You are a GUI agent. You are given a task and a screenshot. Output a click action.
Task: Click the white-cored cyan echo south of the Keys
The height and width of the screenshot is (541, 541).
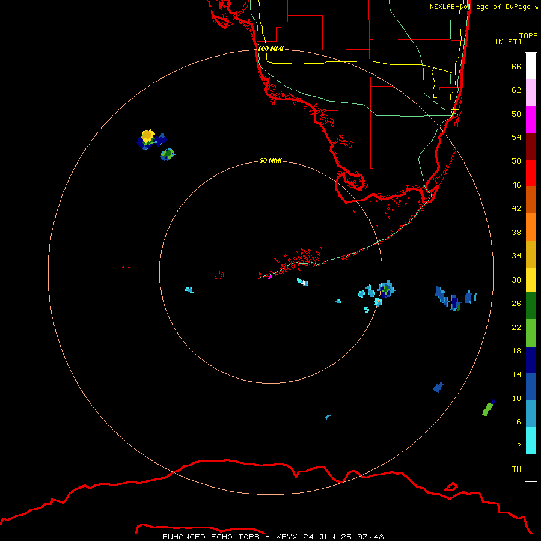[x=302, y=282]
